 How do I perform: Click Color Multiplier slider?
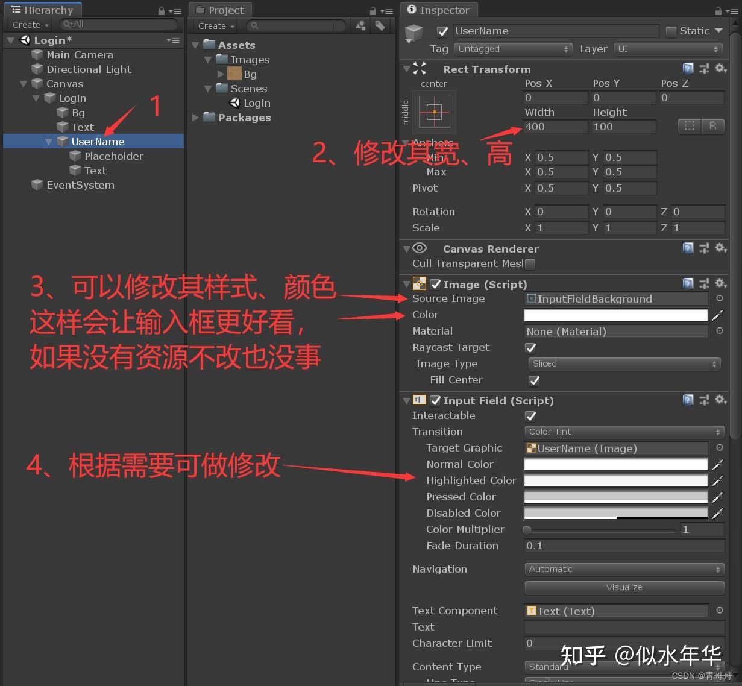[600, 530]
